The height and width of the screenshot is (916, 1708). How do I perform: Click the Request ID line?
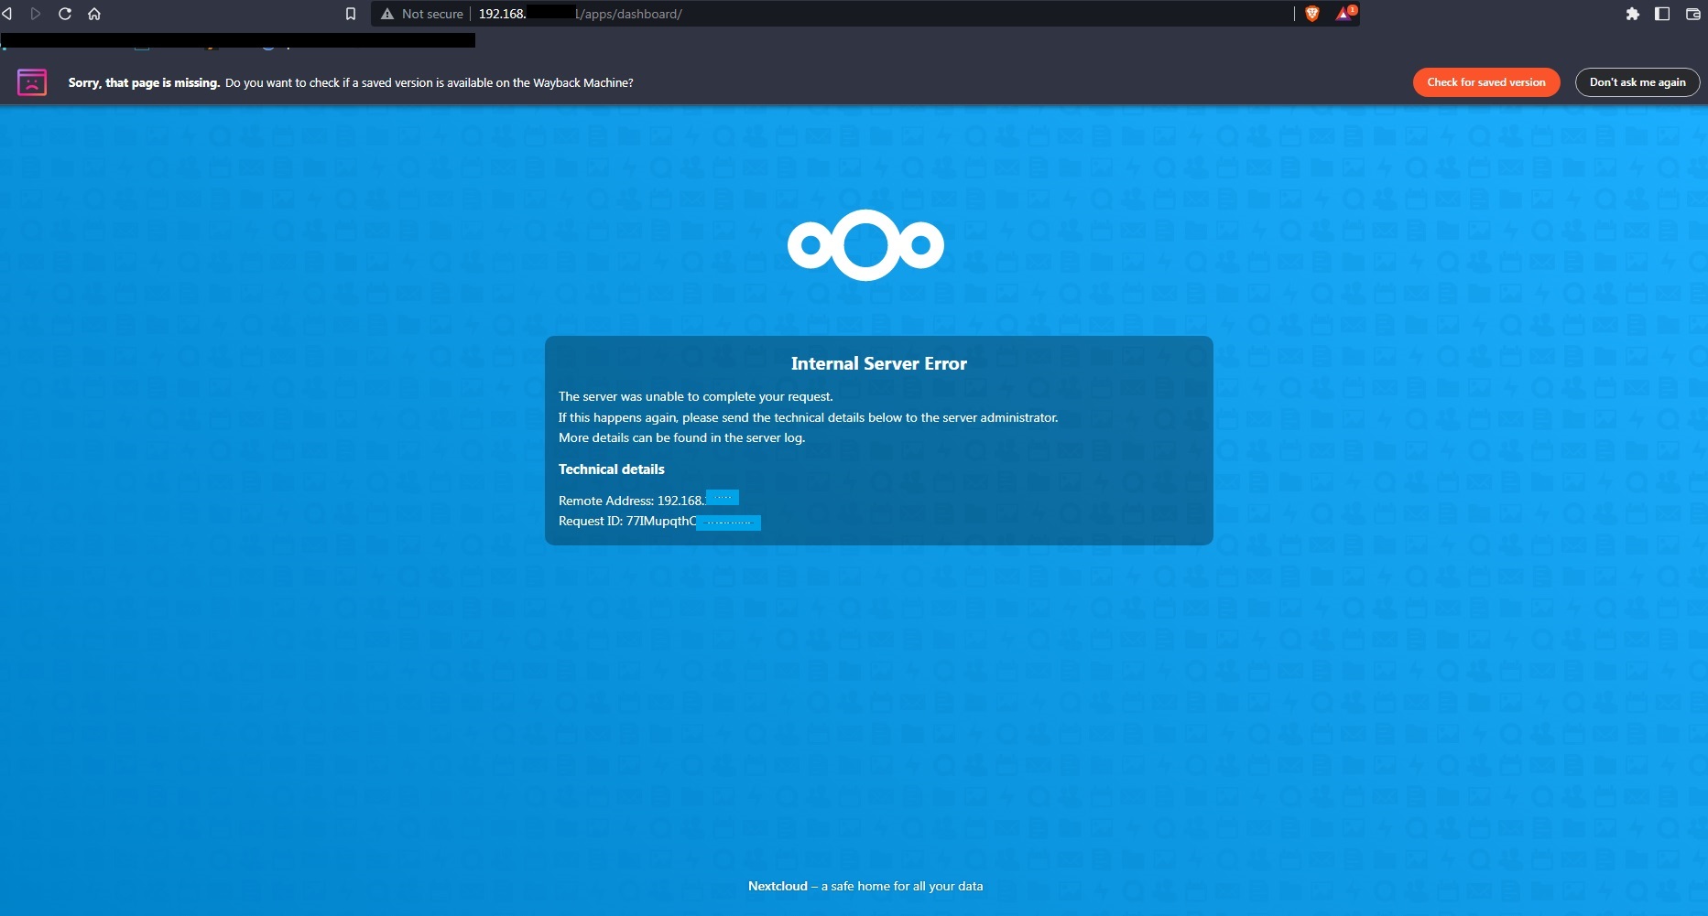click(659, 521)
